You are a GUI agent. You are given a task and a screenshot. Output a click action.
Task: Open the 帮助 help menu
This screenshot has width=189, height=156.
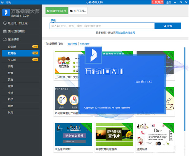pyautogui.click(x=9, y=2)
